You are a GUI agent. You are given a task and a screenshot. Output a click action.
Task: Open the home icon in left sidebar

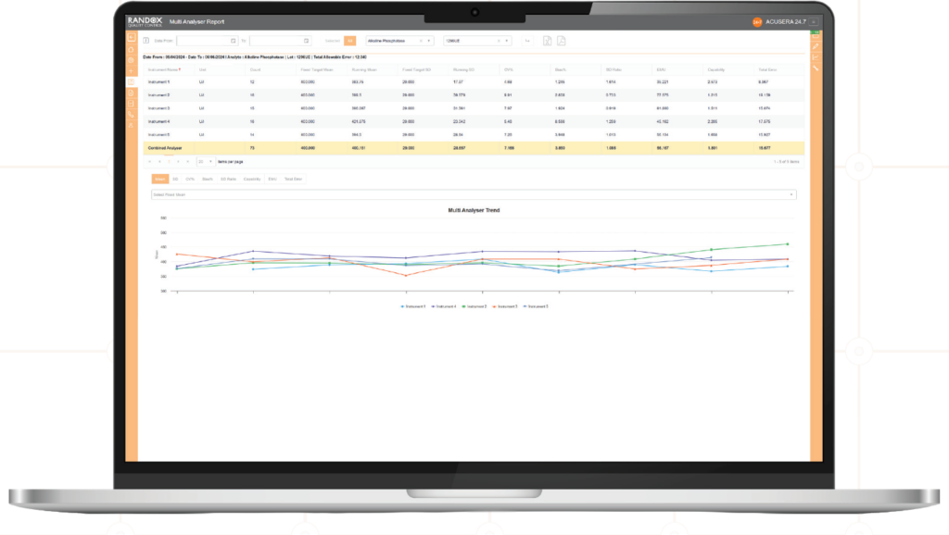coord(132,49)
